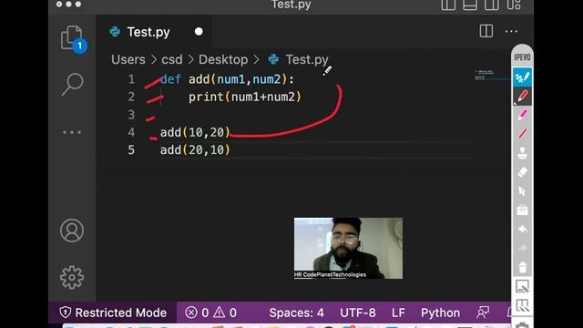
Task: Click the screen capture icon on IPEVO toolbar
Action: (522, 286)
